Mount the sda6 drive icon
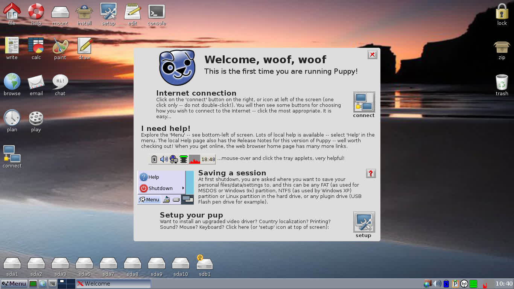This screenshot has width=514, height=289. coord(84,263)
